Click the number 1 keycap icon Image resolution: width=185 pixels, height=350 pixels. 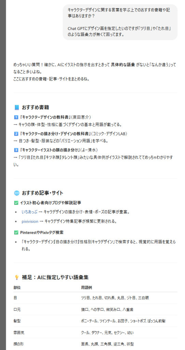16,117
